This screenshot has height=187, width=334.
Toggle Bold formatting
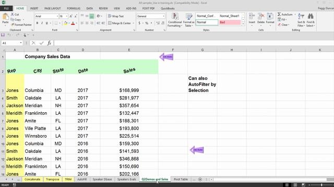(37, 23)
